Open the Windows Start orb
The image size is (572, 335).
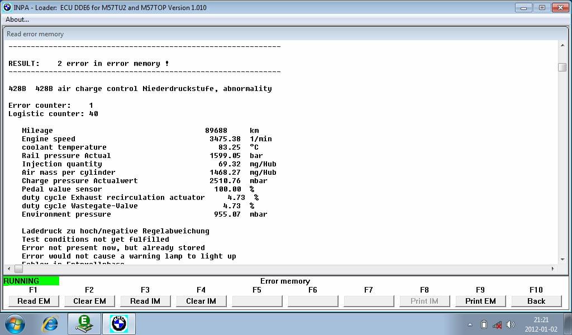[x=15, y=324]
